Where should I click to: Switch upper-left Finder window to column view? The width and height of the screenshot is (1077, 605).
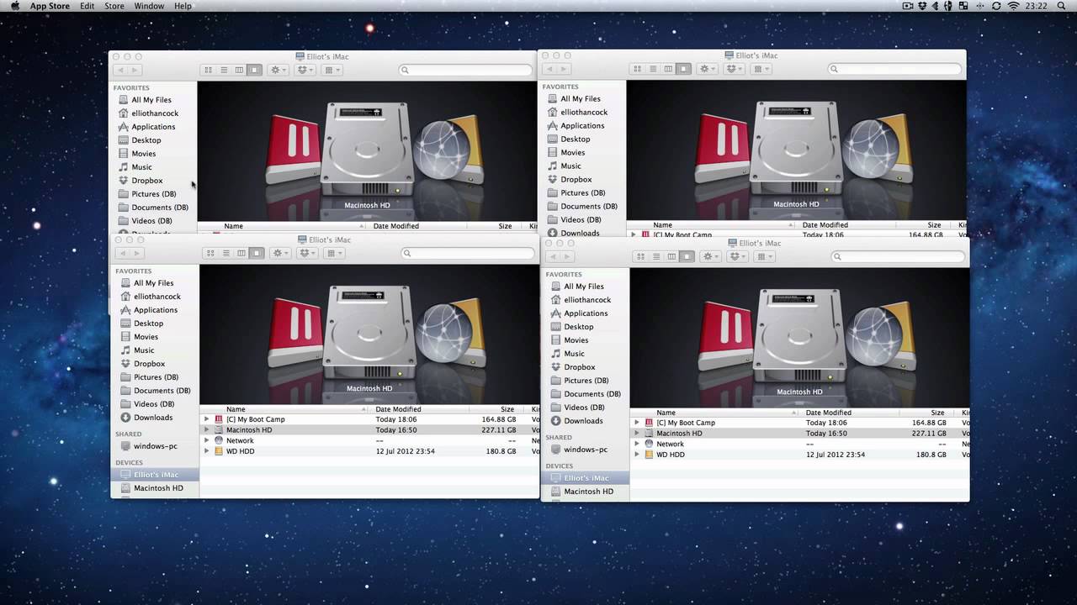[239, 70]
